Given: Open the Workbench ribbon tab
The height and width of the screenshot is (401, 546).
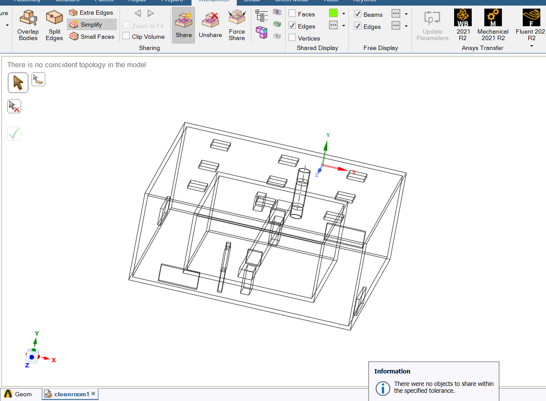Looking at the screenshot, I should (x=214, y=1).
